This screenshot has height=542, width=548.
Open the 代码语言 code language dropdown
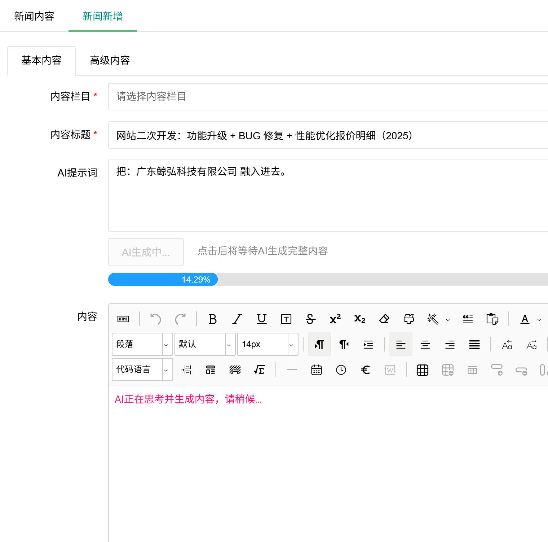[x=142, y=370]
